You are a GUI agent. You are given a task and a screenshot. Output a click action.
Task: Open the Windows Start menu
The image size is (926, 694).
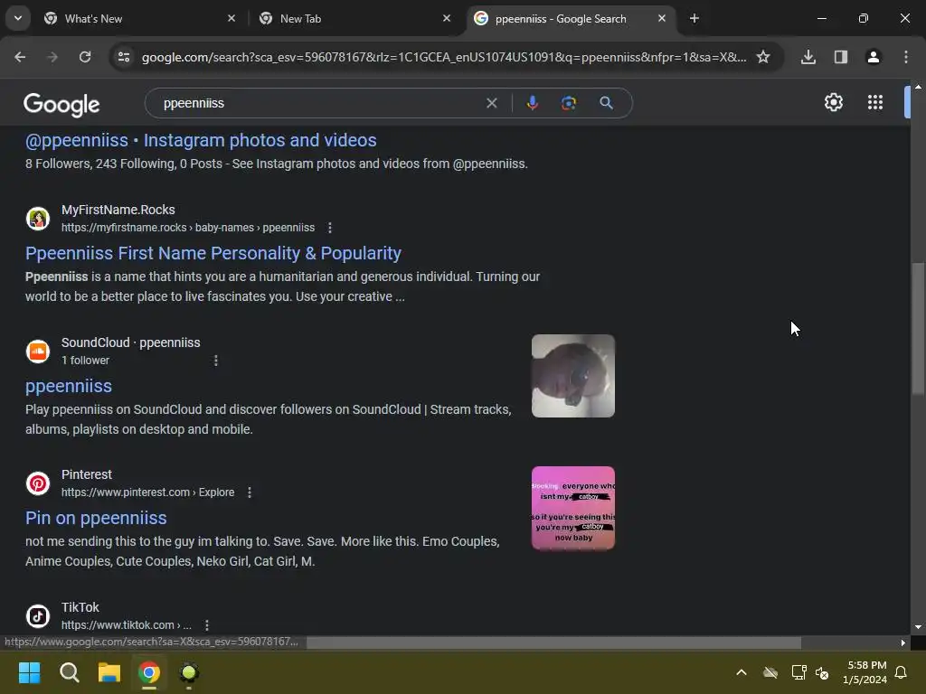(x=29, y=672)
